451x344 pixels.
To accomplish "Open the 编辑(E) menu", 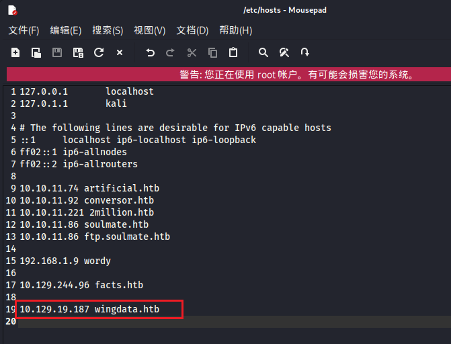I will pos(66,30).
